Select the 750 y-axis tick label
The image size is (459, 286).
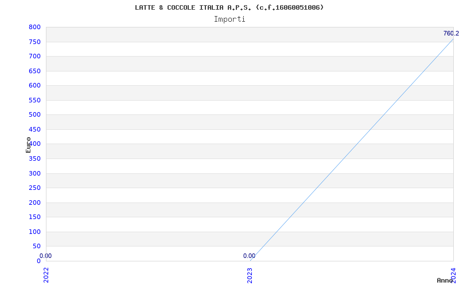(34, 42)
